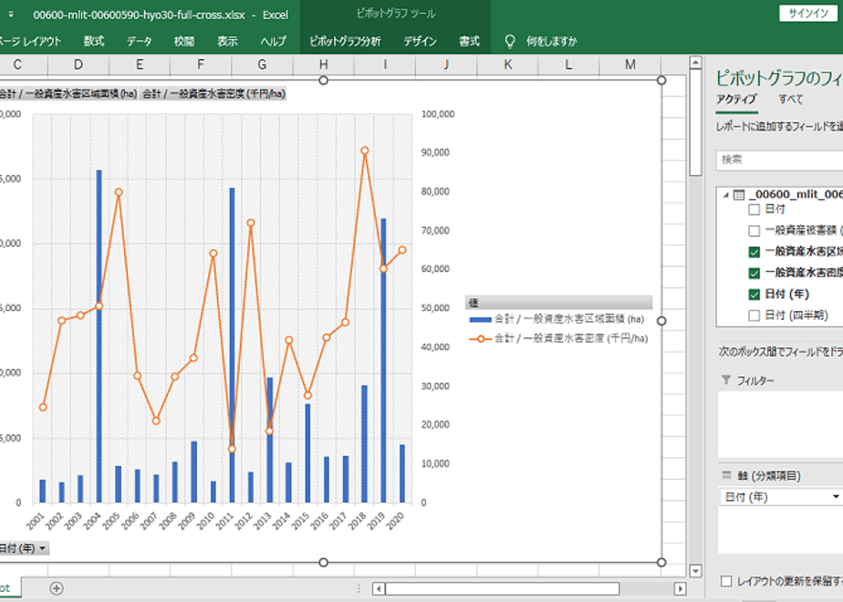Click the 90,000 secondary axis label
The width and height of the screenshot is (843, 602).
click(435, 152)
